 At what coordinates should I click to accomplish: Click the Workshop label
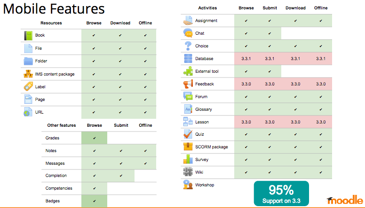coord(205,185)
